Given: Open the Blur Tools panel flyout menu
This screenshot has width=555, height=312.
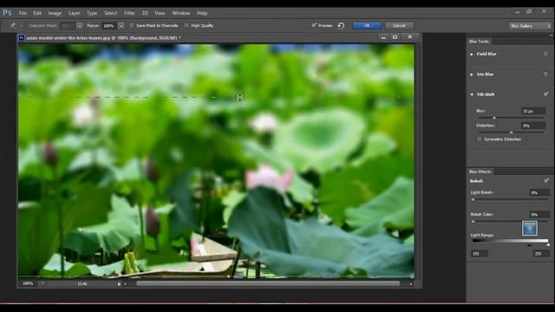Looking at the screenshot, I should (x=552, y=36).
